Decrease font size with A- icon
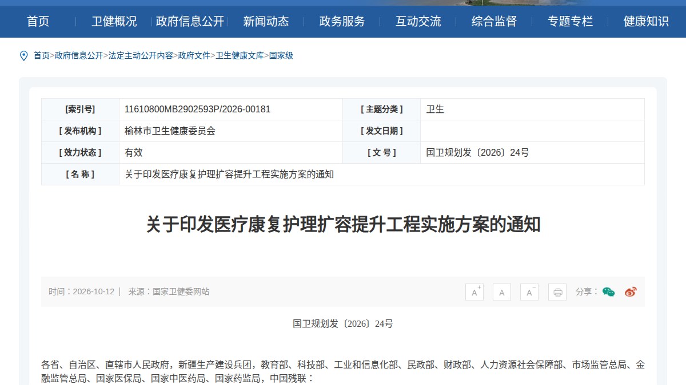The image size is (686, 385). pyautogui.click(x=529, y=292)
